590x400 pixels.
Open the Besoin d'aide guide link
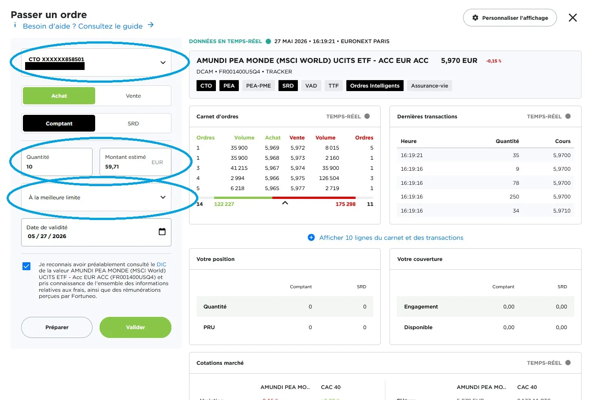pos(83,26)
